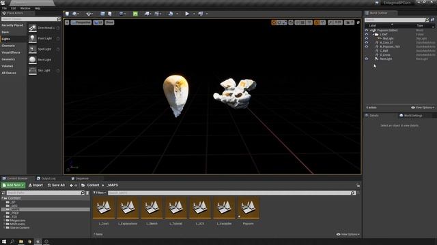Select the rotate gizmo tool in viewport
Viewport: 437px width, 245px height.
[279, 22]
